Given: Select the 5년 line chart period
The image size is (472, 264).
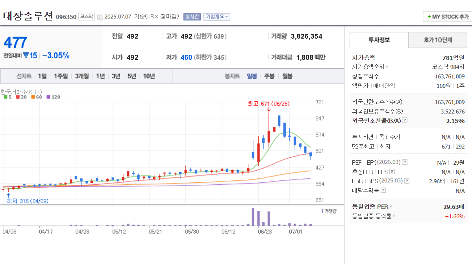Looking at the screenshot, I should [131, 76].
